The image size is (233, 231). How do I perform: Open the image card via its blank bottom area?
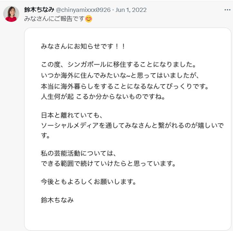[128, 218]
